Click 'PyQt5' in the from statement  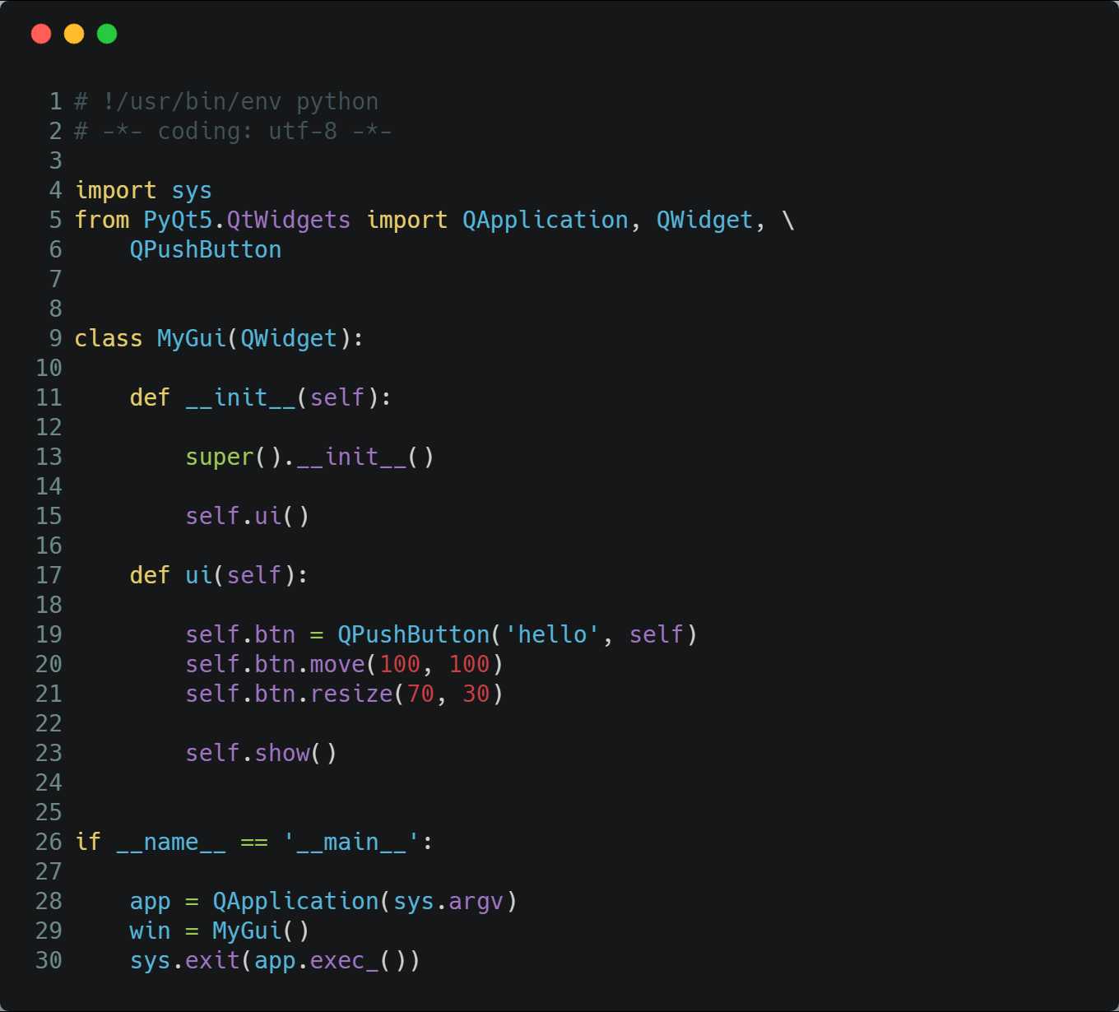(178, 221)
